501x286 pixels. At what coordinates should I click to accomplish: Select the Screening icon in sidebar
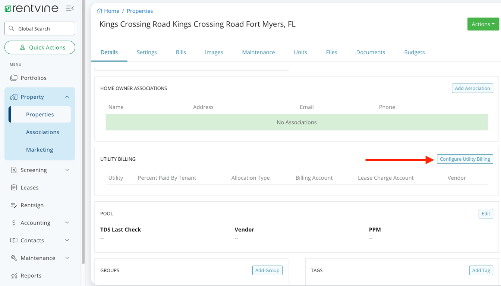pos(14,170)
